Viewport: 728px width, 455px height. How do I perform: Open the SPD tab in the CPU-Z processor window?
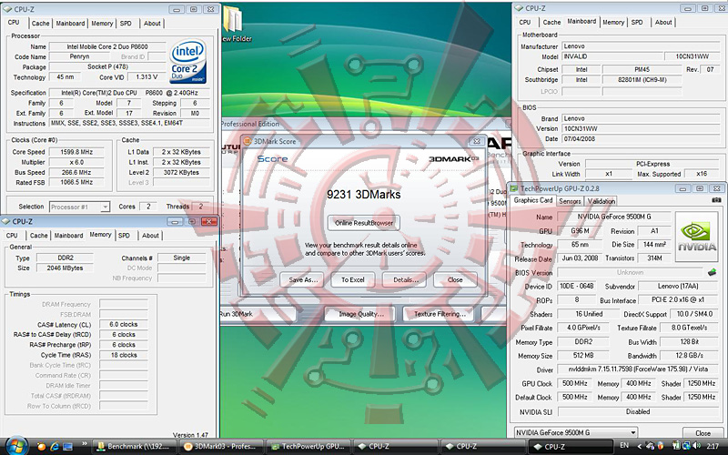pos(126,24)
